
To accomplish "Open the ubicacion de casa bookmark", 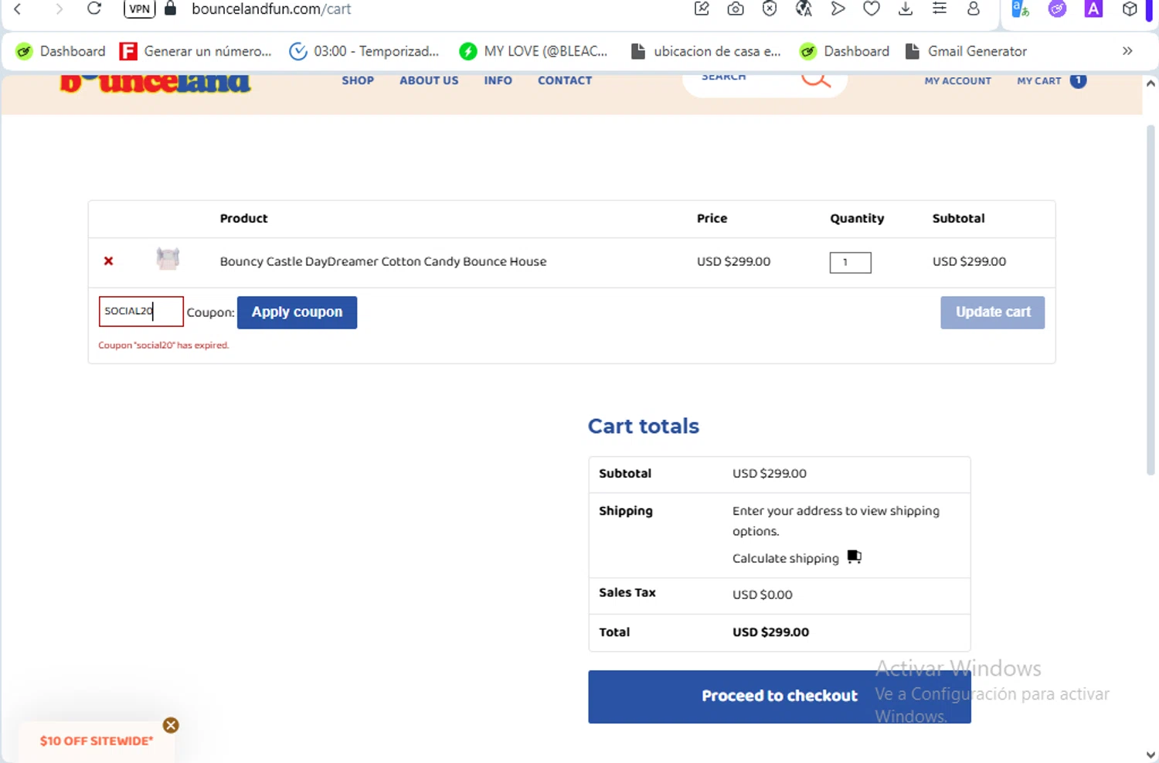I will tap(705, 51).
